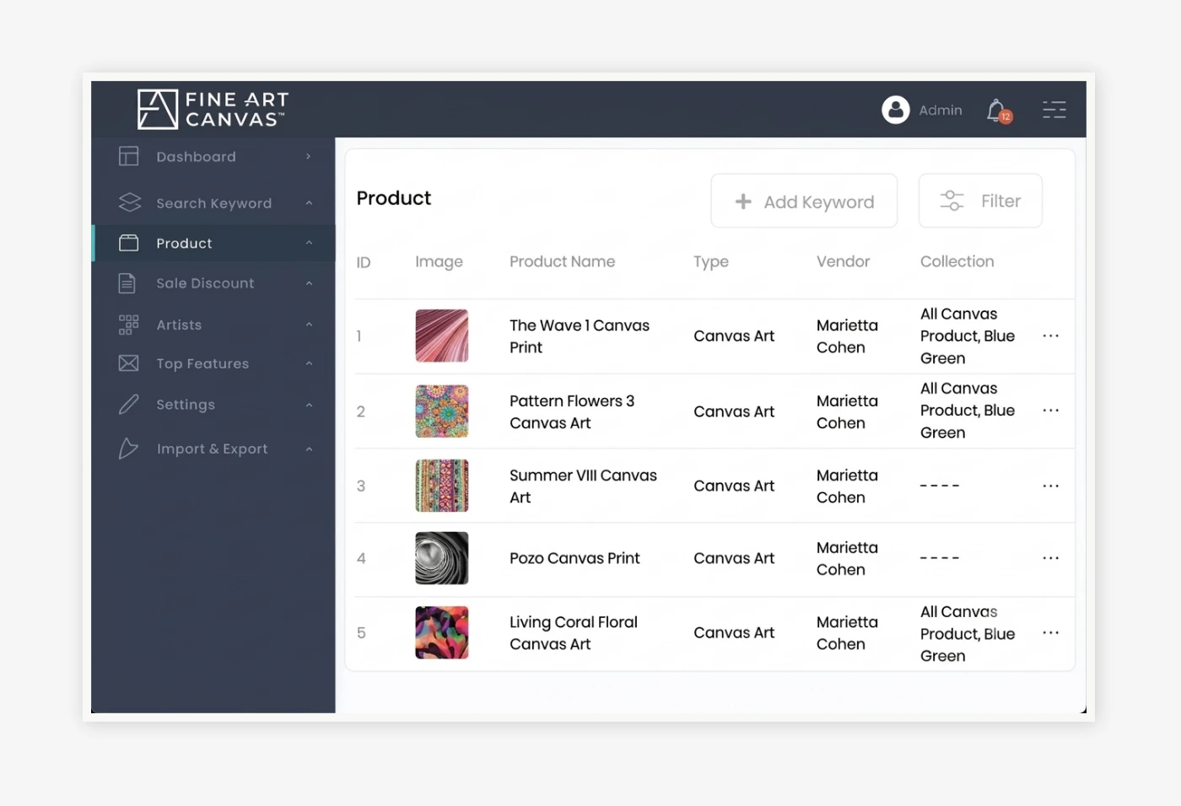Open Pattern Flowers 3 thumbnail image
Image resolution: width=1181 pixels, height=806 pixels.
(x=441, y=411)
